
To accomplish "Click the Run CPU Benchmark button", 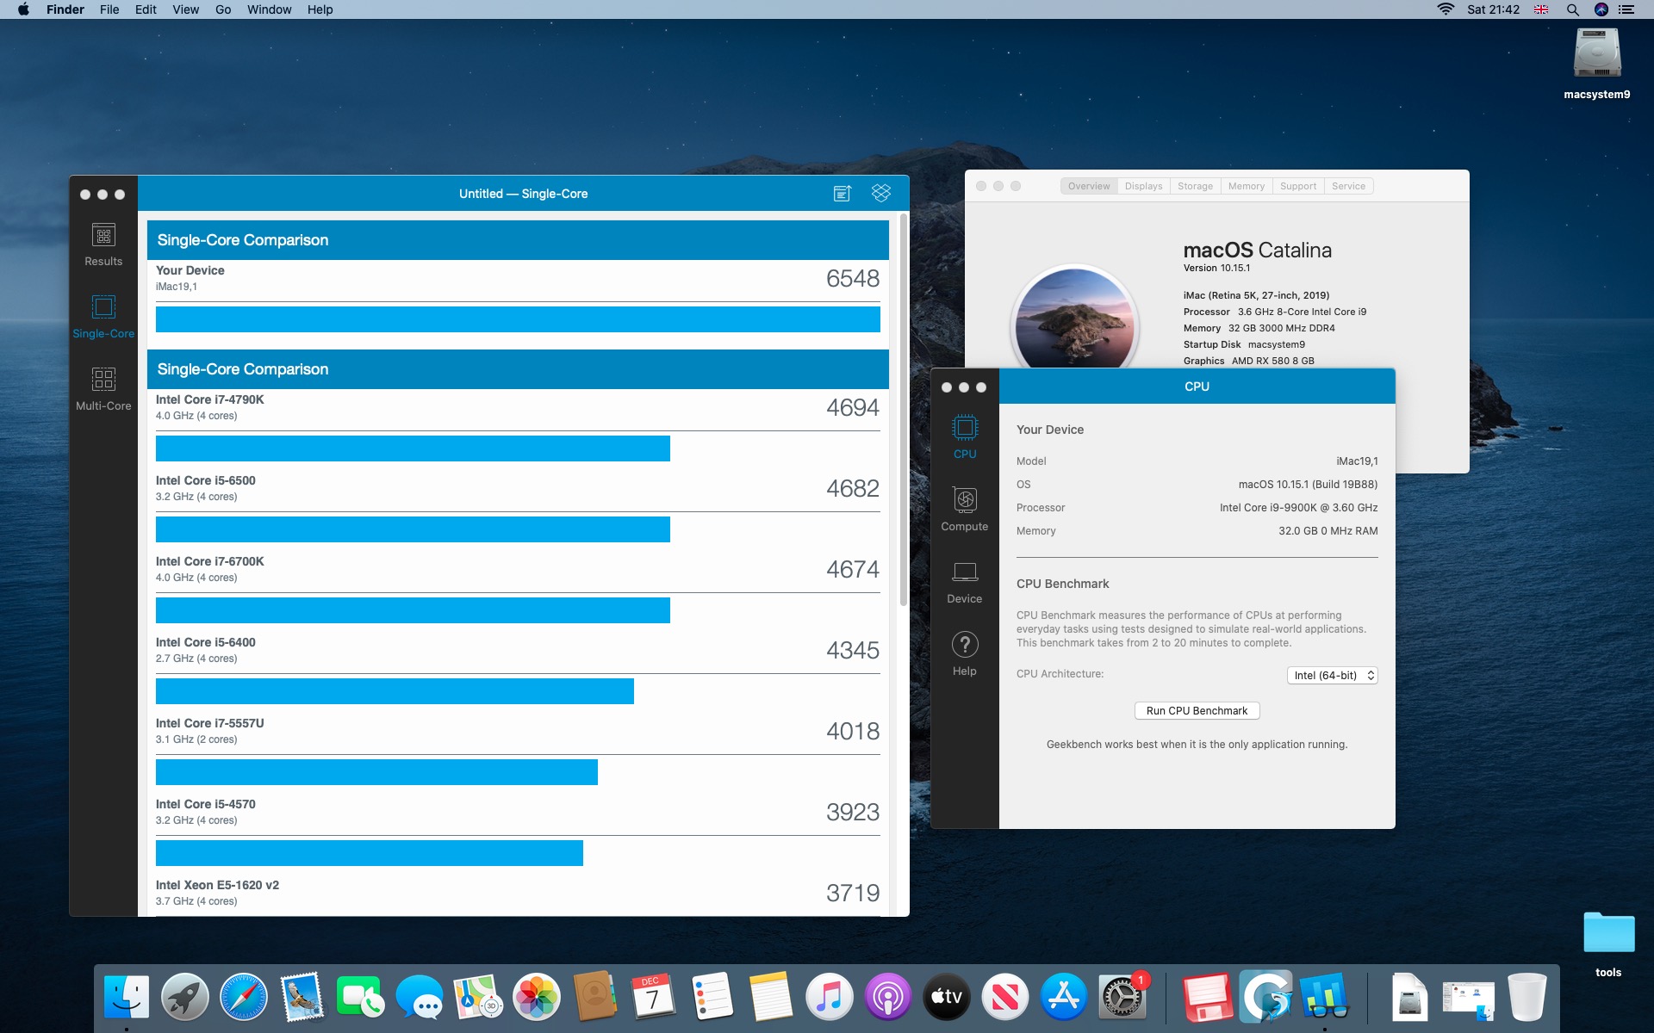I will 1197,711.
